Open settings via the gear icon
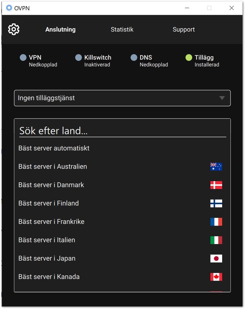 click(x=14, y=29)
